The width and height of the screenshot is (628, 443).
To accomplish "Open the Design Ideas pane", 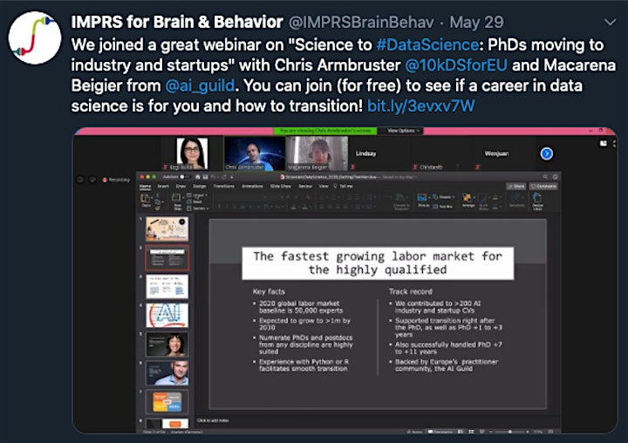I will coord(537,201).
